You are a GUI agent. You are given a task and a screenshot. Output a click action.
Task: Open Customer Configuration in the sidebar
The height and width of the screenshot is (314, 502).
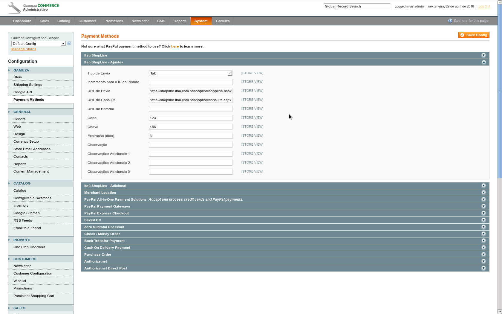coord(33,273)
